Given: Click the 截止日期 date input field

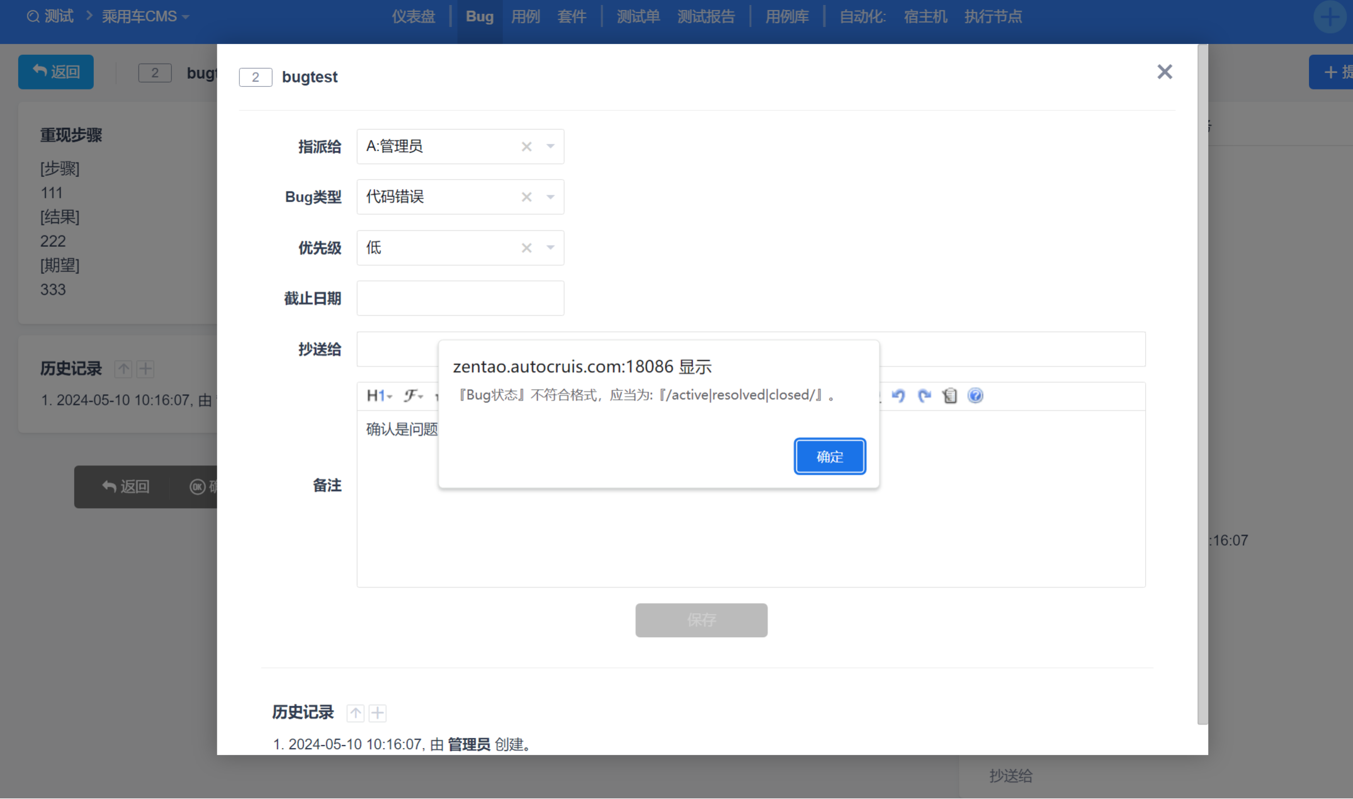Looking at the screenshot, I should pos(460,298).
